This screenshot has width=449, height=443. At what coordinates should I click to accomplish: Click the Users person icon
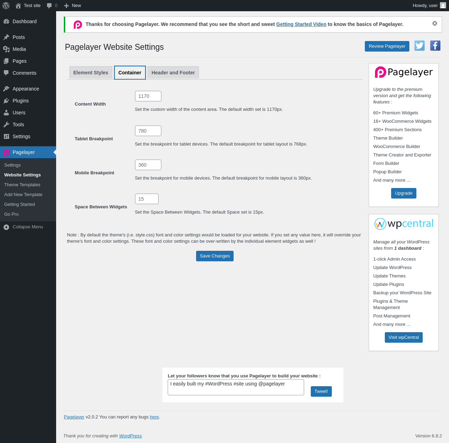tap(6, 113)
